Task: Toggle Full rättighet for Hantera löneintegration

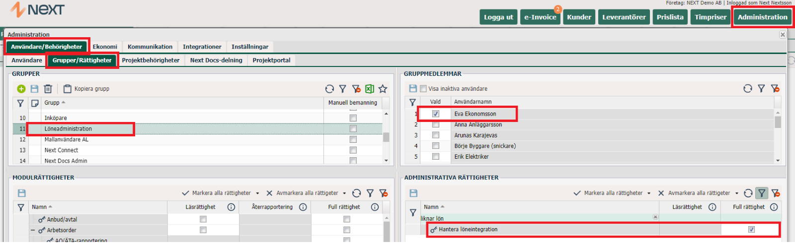Action: 751,229
